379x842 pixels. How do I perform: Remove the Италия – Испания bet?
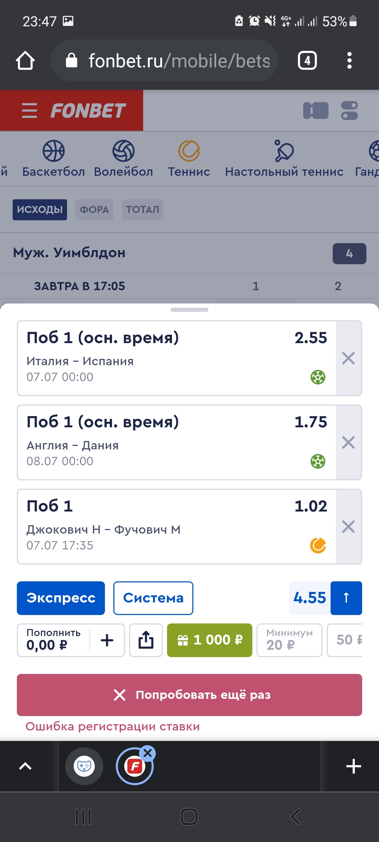[x=348, y=358]
